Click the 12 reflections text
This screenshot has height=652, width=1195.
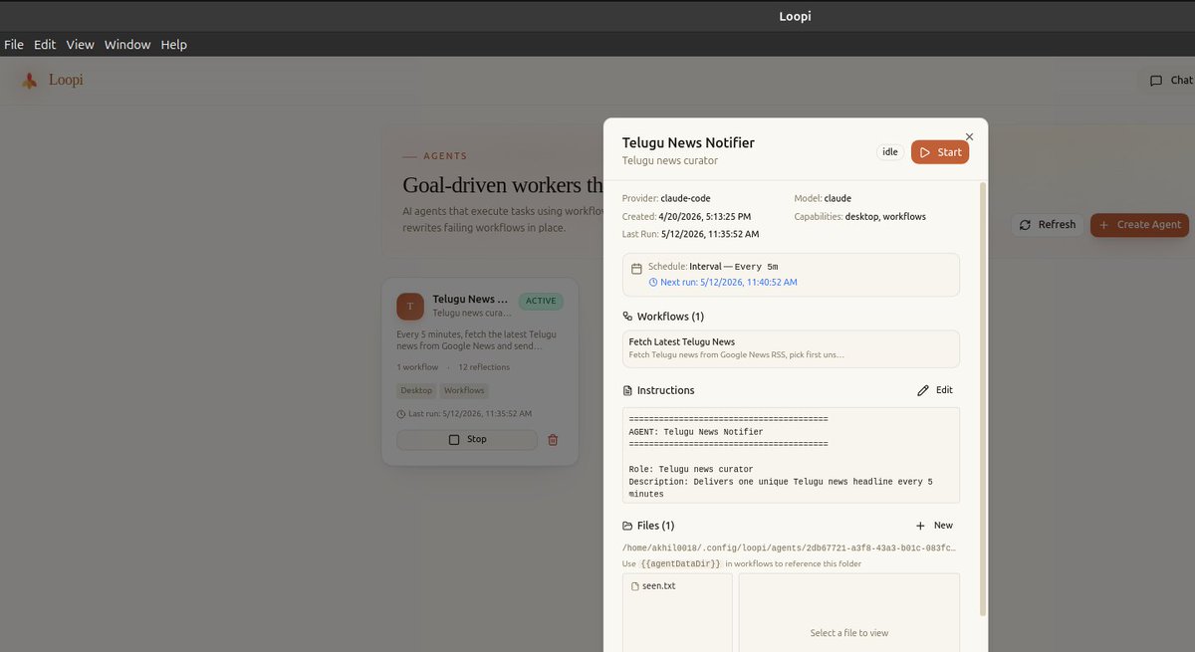point(482,367)
